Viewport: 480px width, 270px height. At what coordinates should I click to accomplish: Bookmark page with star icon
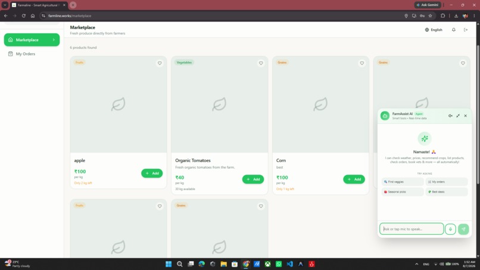point(430,15)
